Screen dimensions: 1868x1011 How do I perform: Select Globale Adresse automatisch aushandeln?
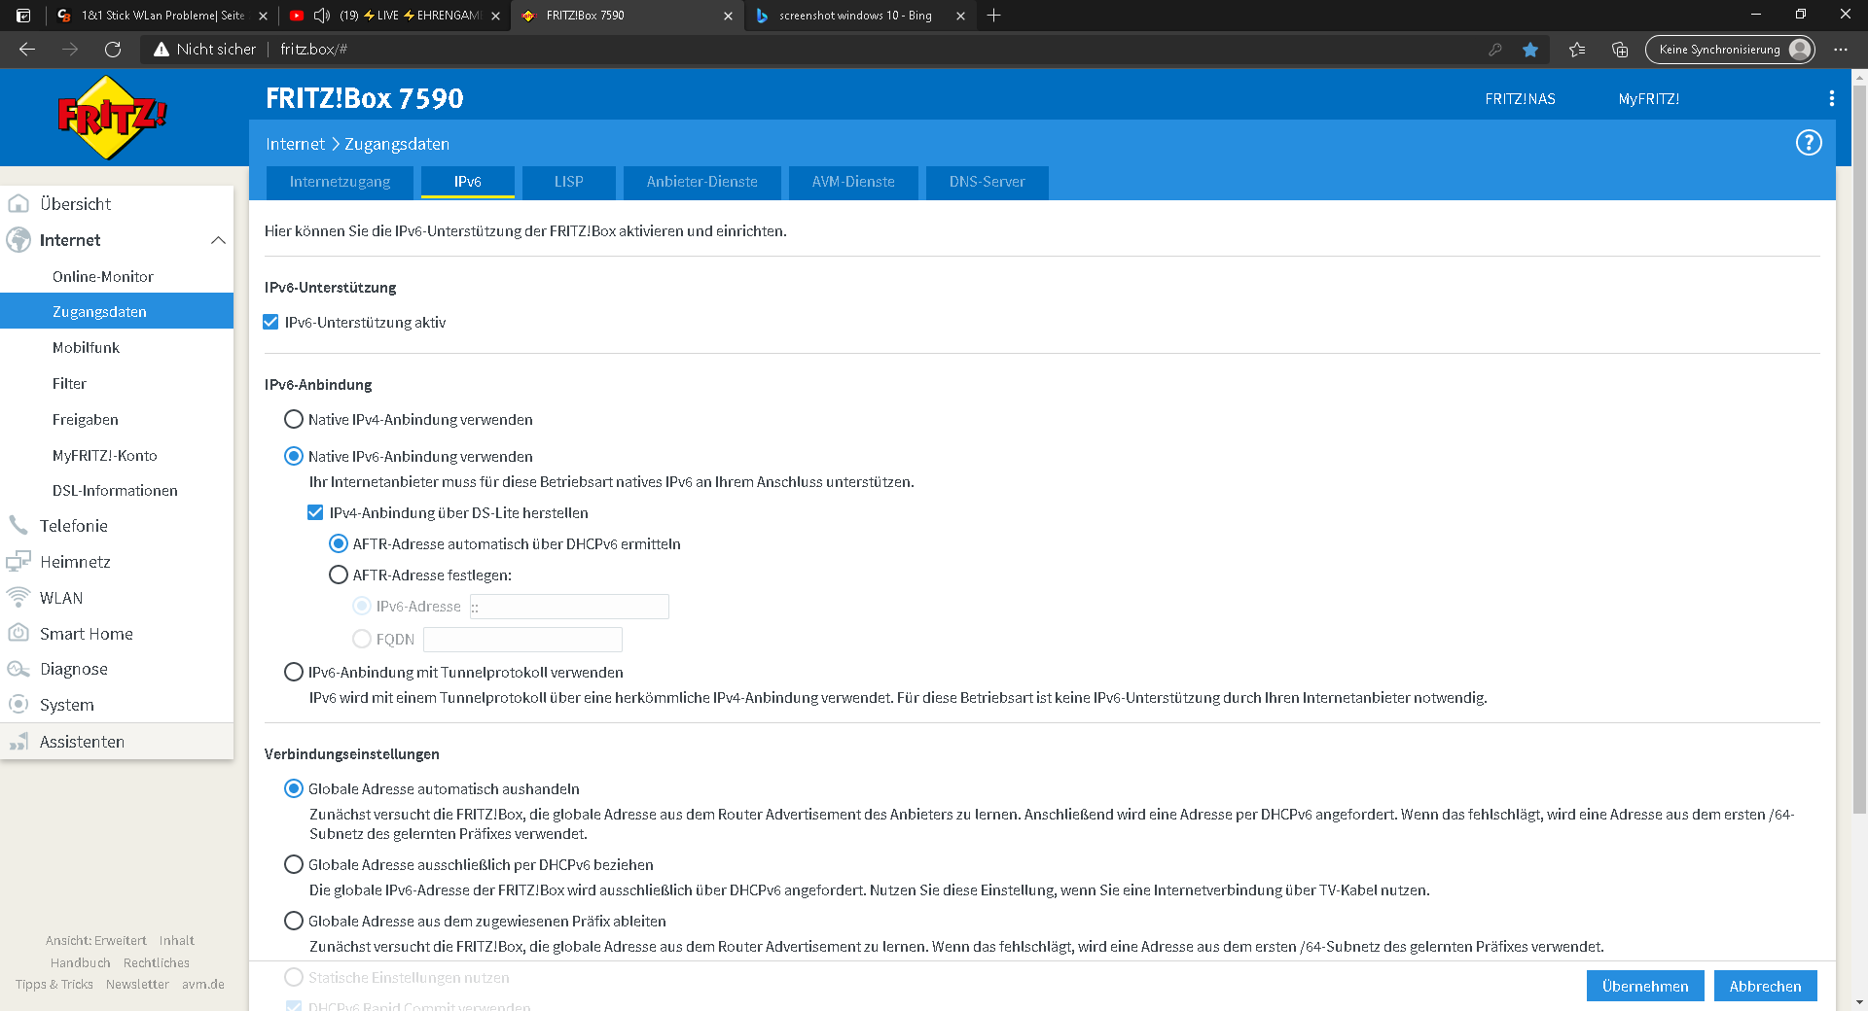pos(293,788)
